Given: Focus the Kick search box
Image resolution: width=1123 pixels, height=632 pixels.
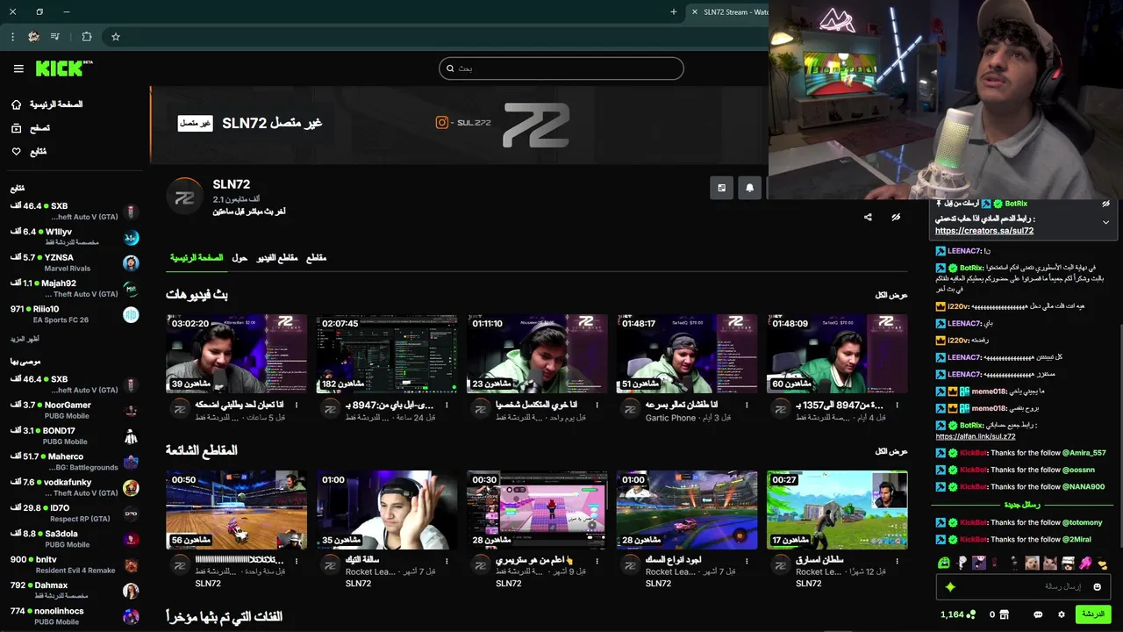Looking at the screenshot, I should [x=561, y=68].
